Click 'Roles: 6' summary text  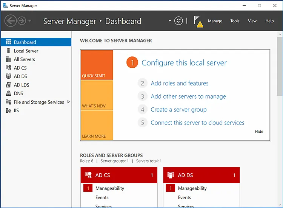click(x=87, y=161)
